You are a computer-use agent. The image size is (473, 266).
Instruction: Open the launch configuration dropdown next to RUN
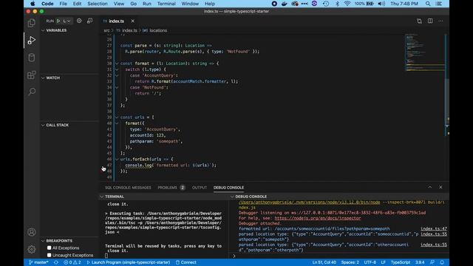[67, 21]
